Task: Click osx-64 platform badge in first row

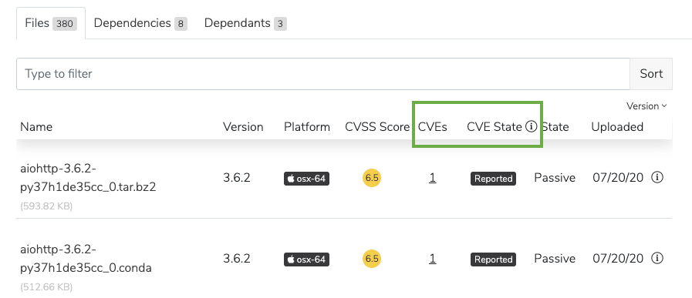Action: (x=307, y=179)
